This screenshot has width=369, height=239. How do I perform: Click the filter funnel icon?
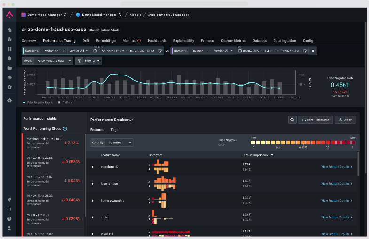tap(79, 61)
